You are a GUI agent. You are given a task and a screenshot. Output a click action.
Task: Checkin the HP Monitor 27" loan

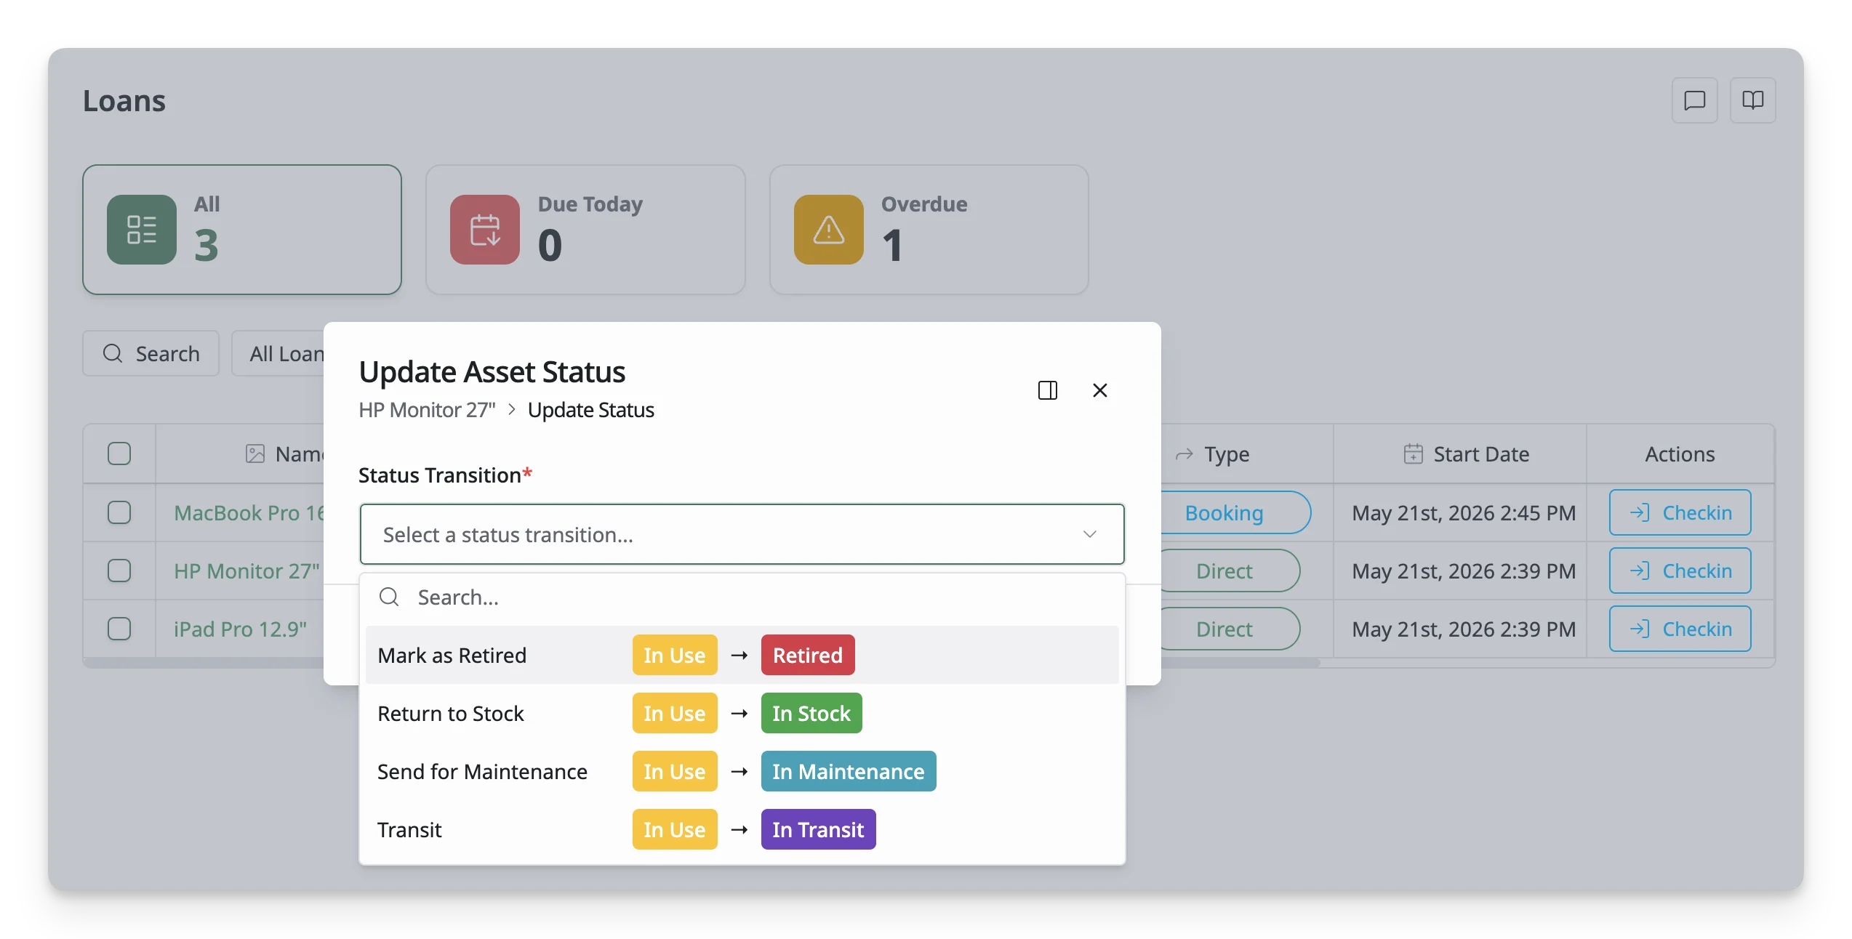1680,571
